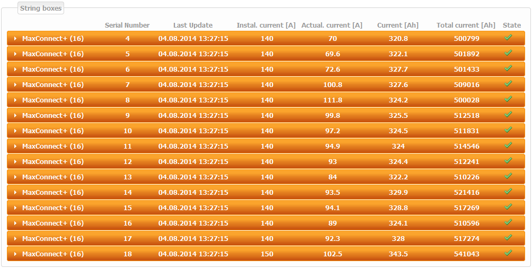Screen dimensions: 532x268
Task: Expand the serial 6 string box arrow
Action: click(15, 70)
